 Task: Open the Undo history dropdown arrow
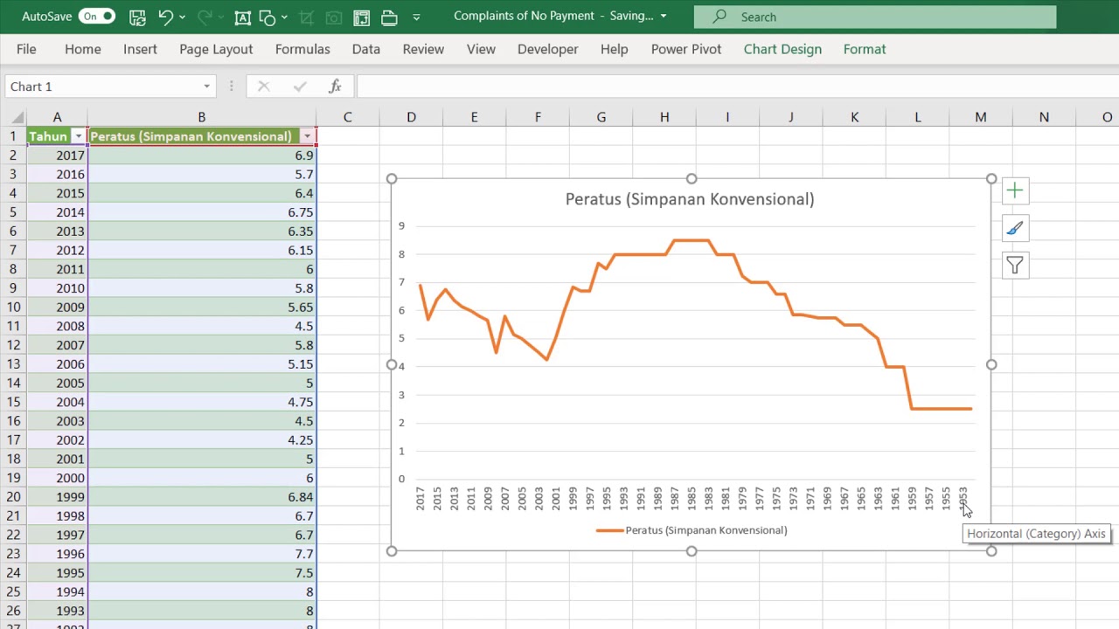[183, 17]
